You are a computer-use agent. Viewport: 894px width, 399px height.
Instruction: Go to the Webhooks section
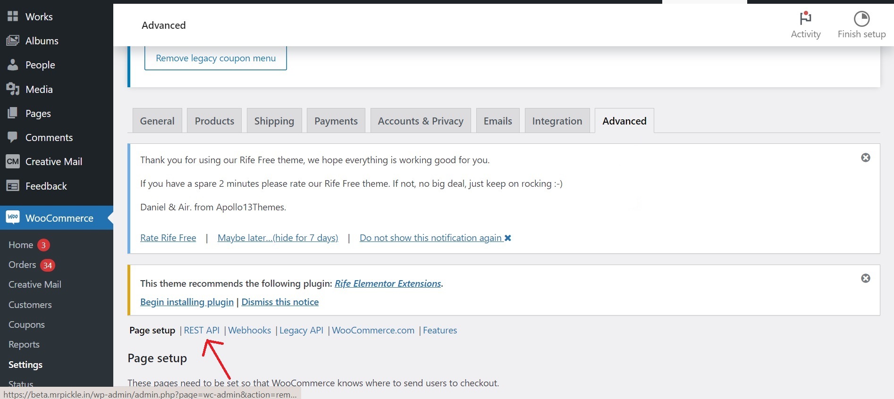tap(249, 330)
